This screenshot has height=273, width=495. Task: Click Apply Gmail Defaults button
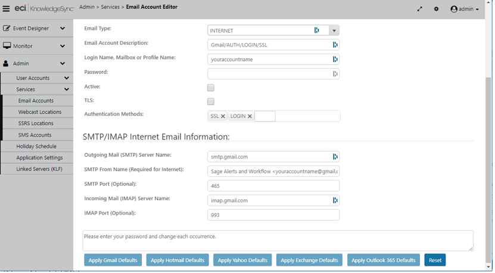(113, 260)
